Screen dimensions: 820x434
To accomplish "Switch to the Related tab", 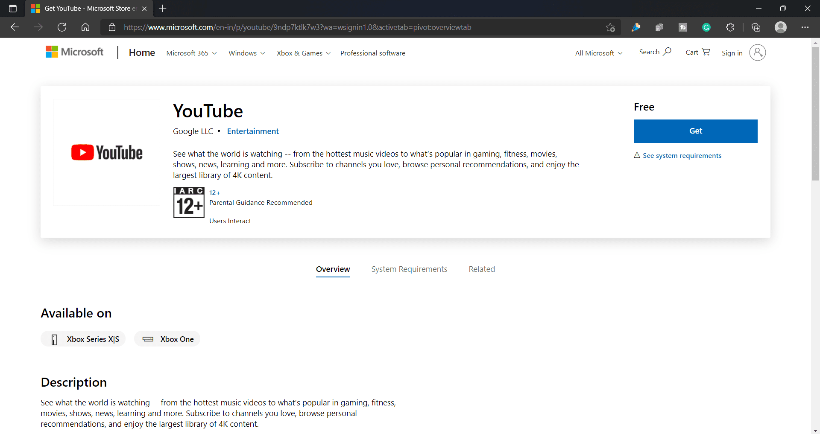I will point(482,269).
